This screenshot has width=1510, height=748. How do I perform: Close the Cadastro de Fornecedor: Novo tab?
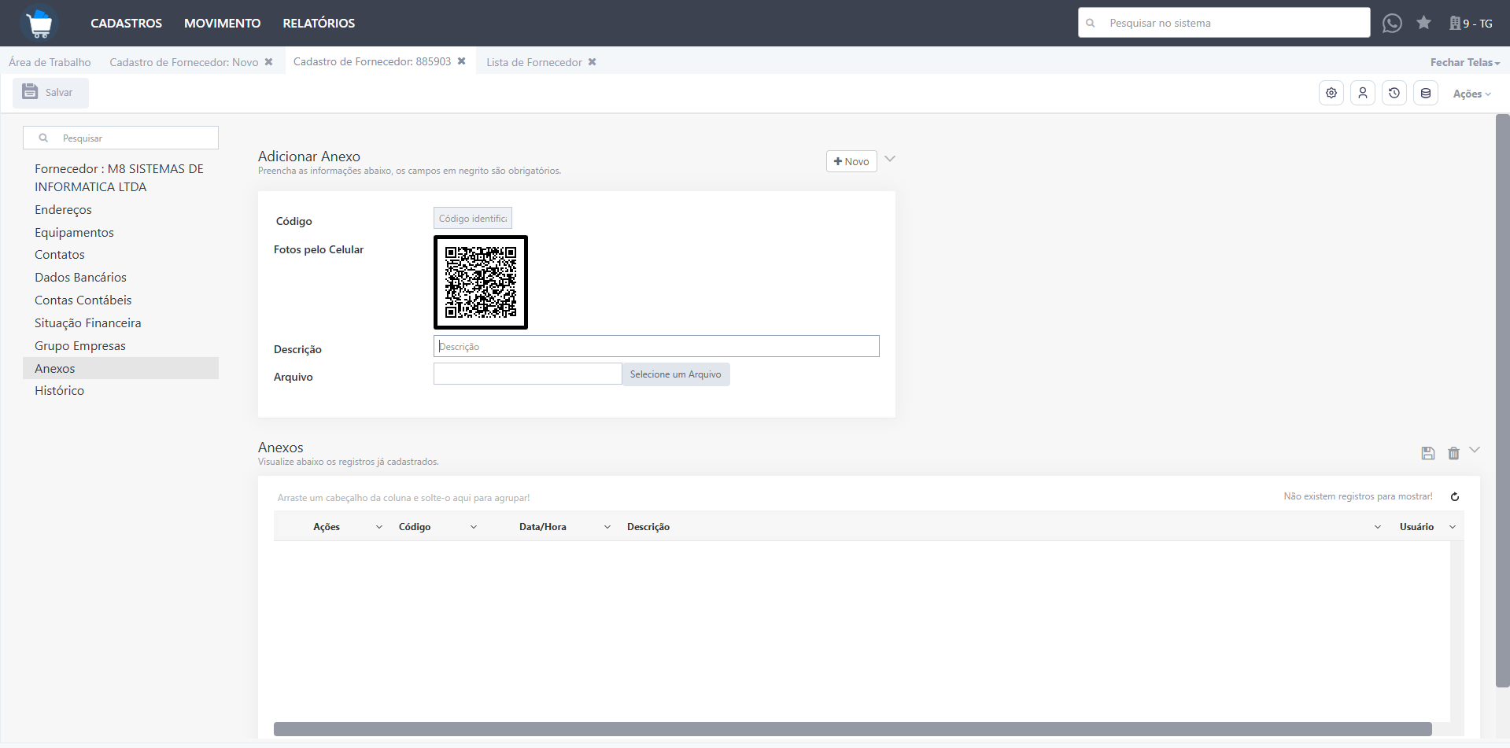(268, 61)
